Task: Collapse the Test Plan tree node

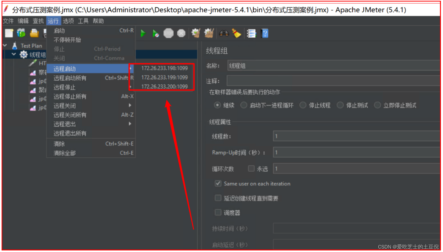Action: (x=5, y=46)
